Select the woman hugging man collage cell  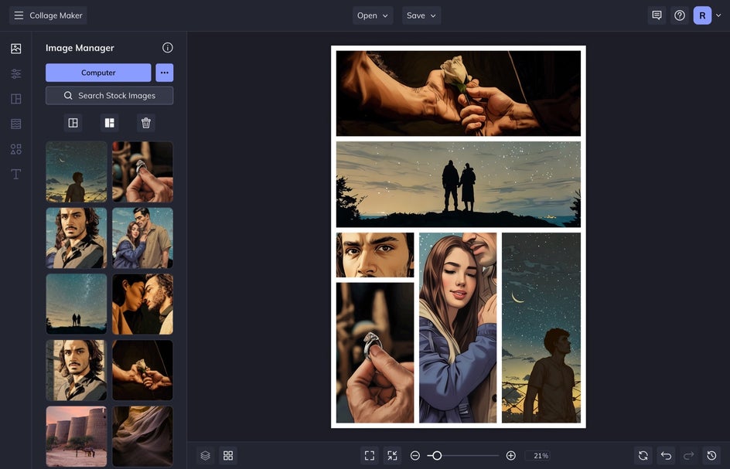tap(458, 328)
